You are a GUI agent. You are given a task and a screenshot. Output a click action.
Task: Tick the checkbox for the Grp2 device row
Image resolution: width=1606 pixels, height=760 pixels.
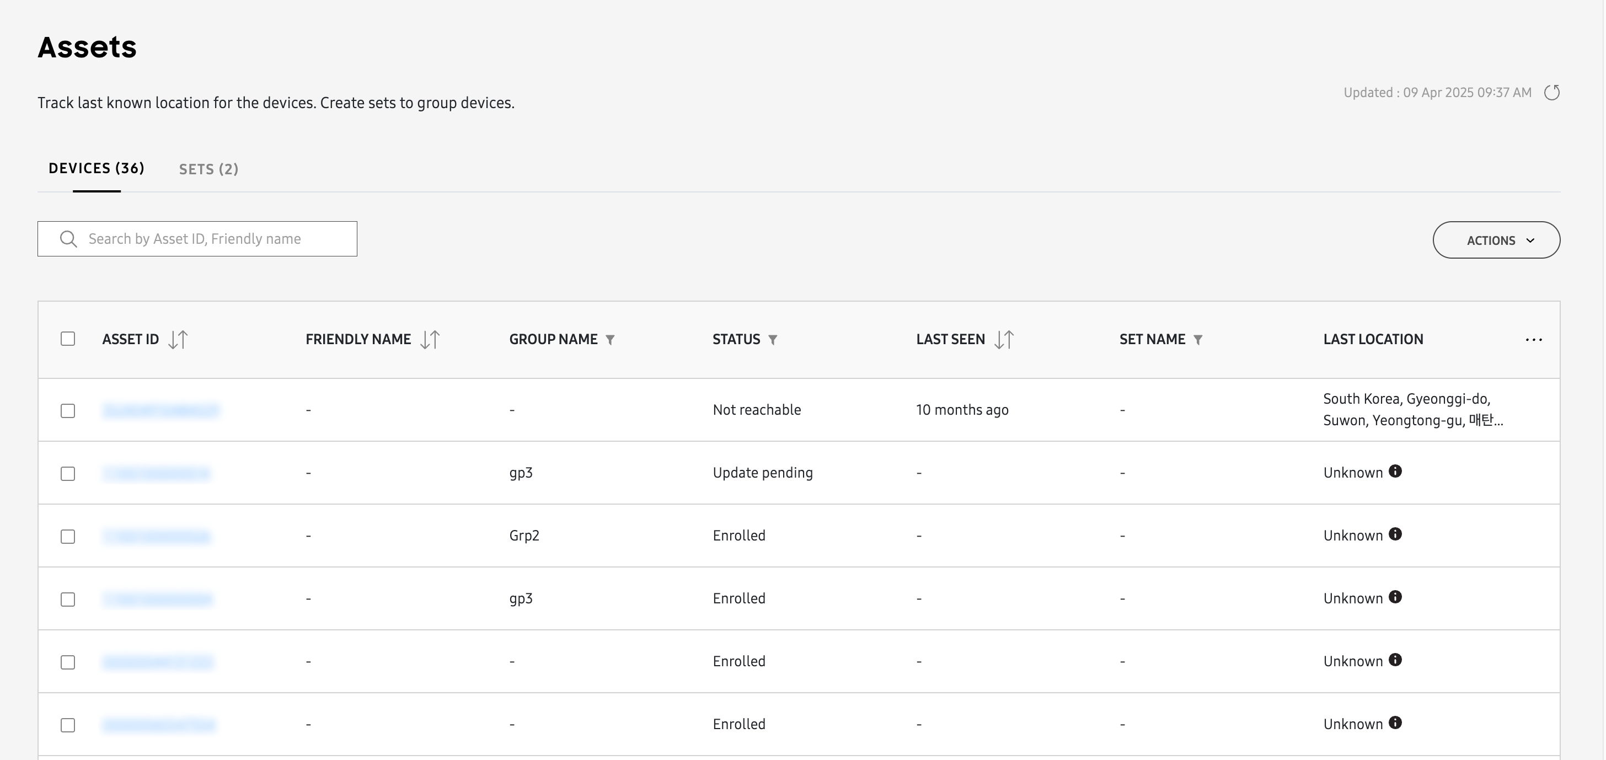point(68,536)
